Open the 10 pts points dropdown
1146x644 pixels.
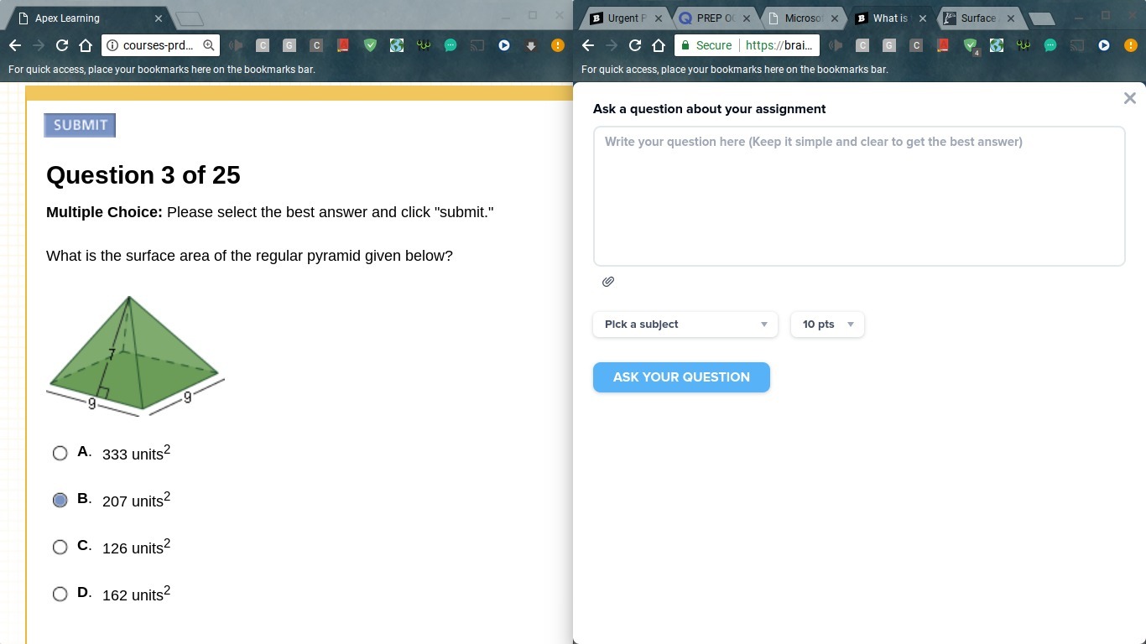tap(827, 325)
